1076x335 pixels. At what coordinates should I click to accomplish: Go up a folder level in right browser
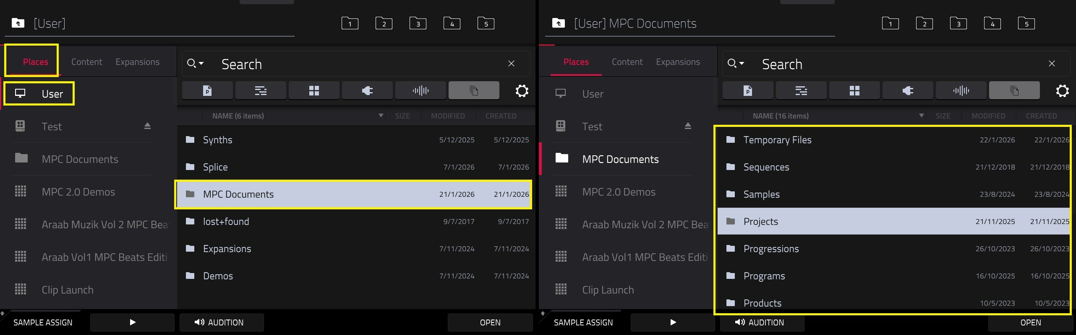click(x=559, y=23)
